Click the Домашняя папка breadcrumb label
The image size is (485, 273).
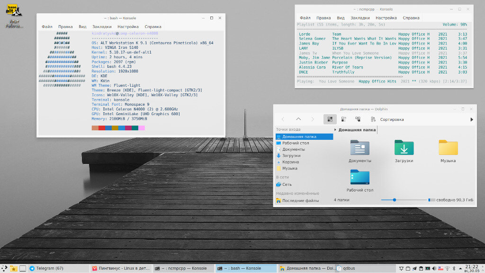[x=357, y=130]
